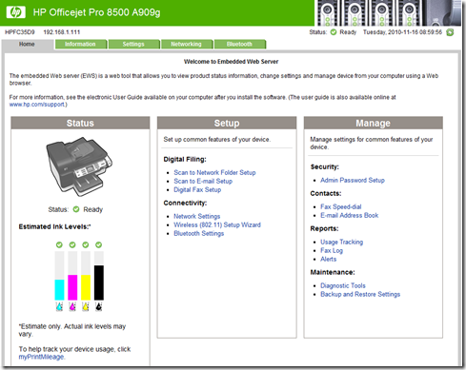
Task: Open Backup and Restore Settings link
Action: [x=360, y=294]
